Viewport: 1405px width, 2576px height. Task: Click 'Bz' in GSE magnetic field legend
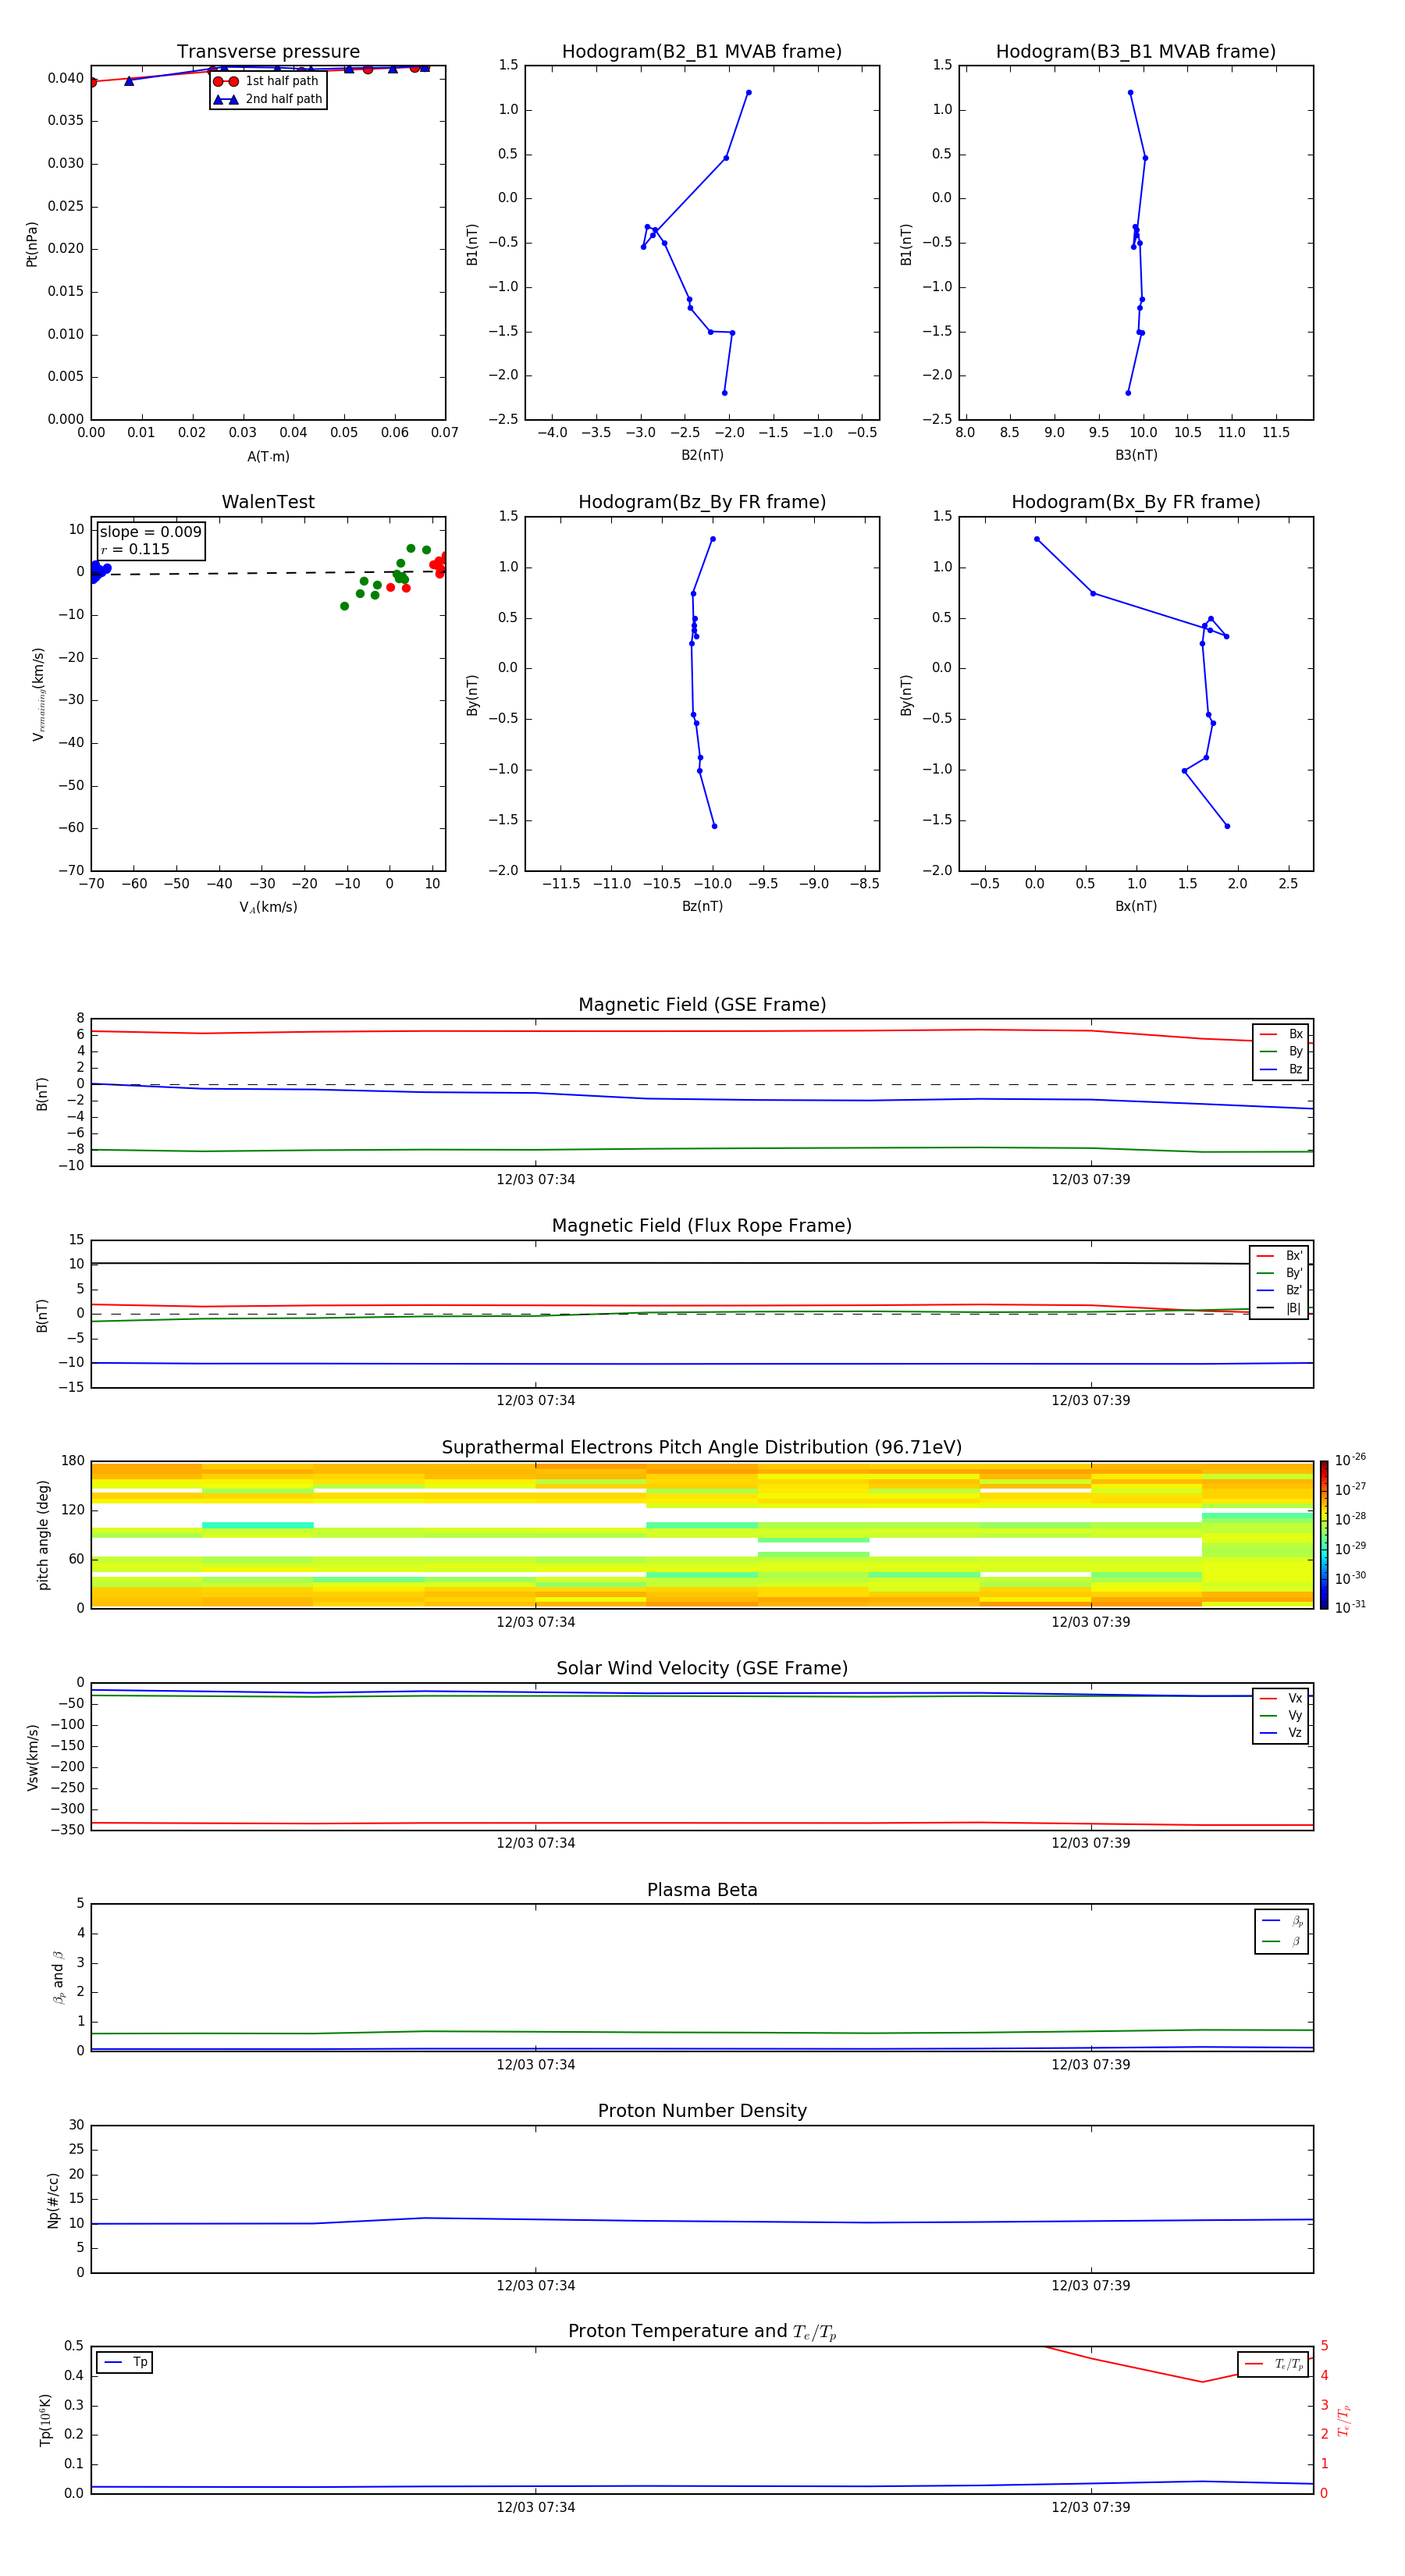point(1296,1069)
